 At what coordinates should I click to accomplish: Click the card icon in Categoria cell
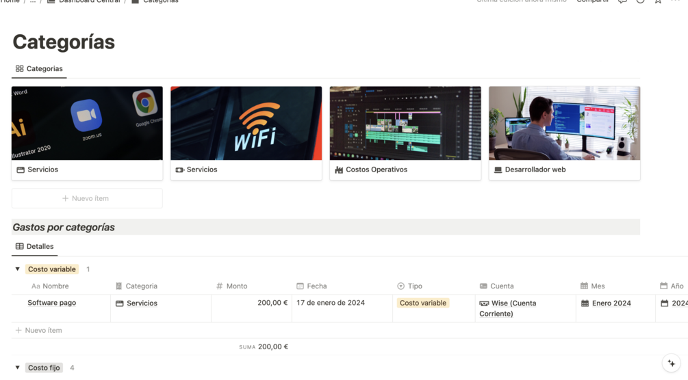(x=119, y=303)
